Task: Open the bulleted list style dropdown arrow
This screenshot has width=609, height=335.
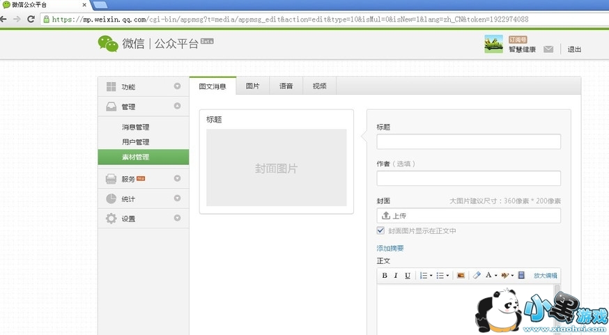Action: coord(447,276)
